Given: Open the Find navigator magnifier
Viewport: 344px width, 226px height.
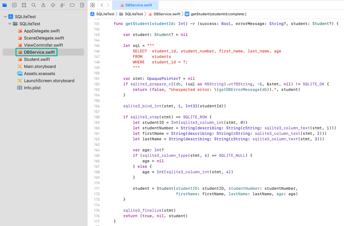Looking at the screenshot, I should click(x=34, y=5).
